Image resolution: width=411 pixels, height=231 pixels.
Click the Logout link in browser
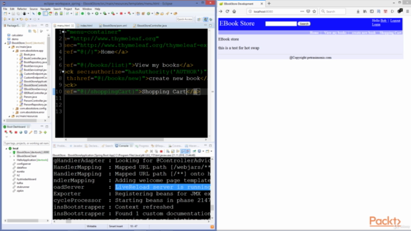pos(395,21)
